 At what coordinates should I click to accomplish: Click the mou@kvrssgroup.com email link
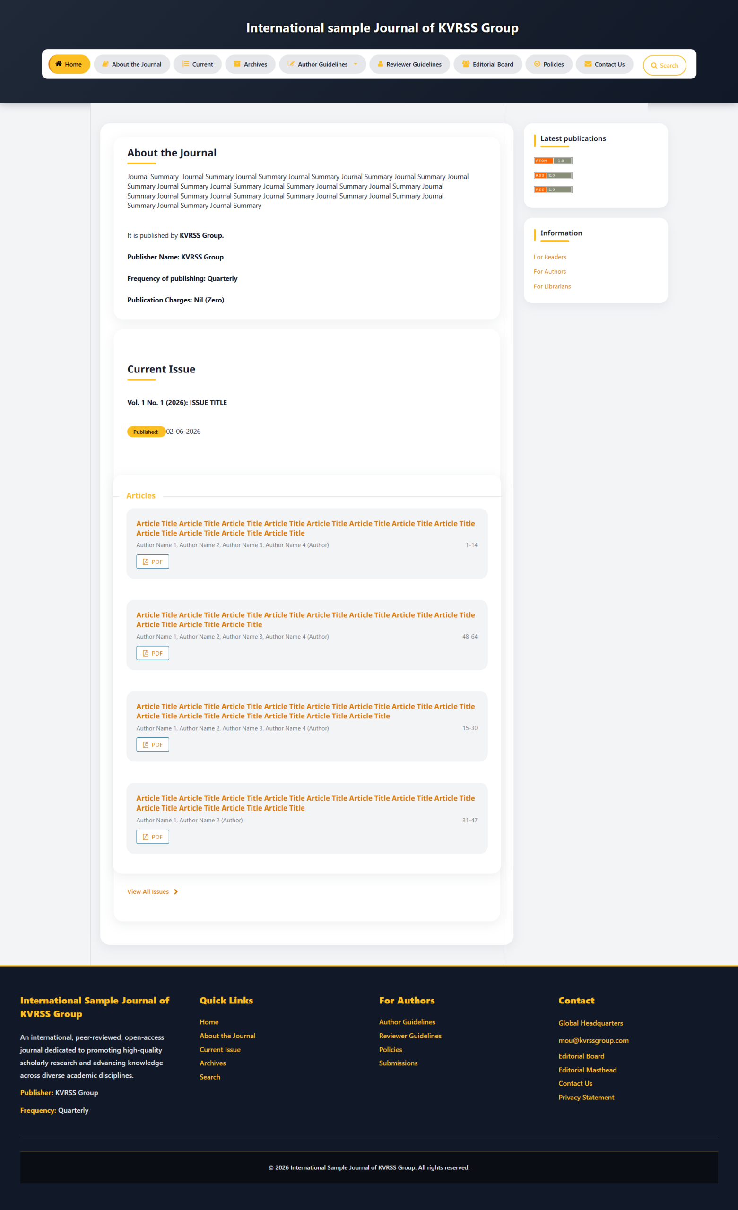[x=593, y=1040]
